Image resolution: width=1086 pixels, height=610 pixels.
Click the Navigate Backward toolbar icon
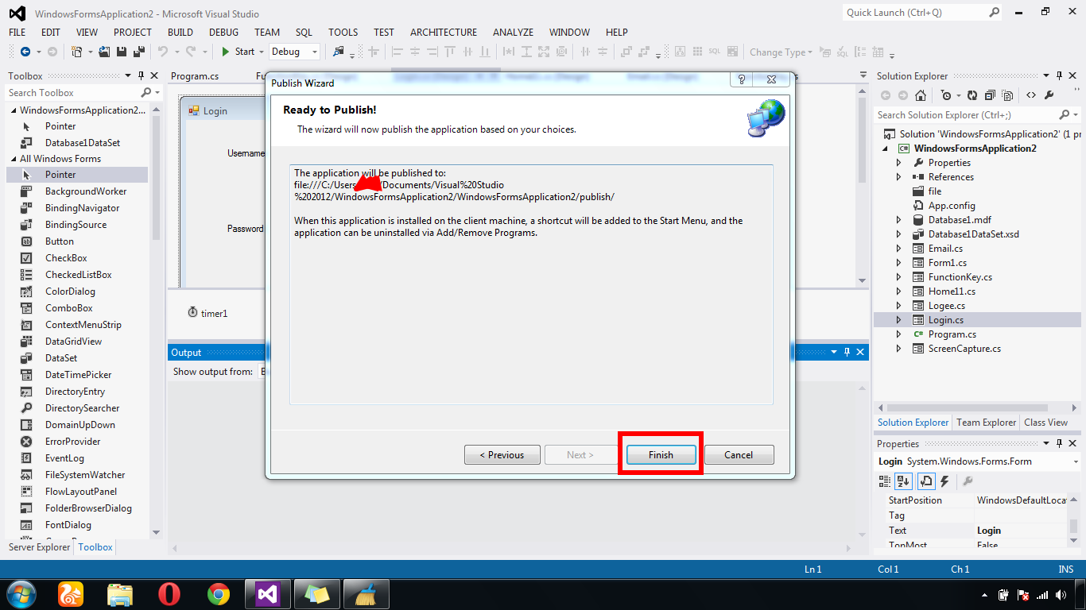click(25, 52)
